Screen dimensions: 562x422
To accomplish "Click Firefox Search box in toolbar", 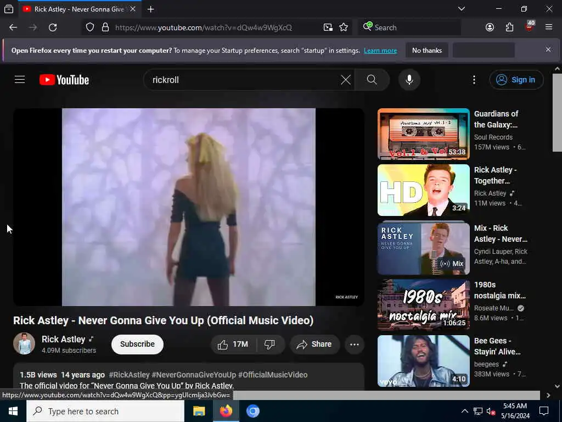I will 409,27.
